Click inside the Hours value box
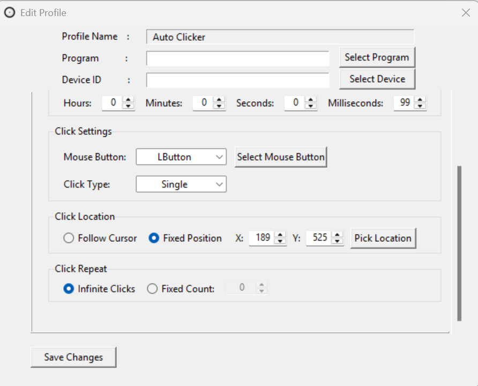Screen dimensions: 478x386 tap(113, 103)
